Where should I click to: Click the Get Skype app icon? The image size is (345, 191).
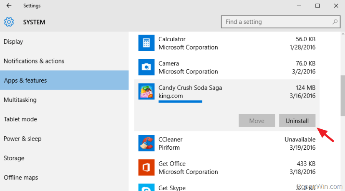146,187
